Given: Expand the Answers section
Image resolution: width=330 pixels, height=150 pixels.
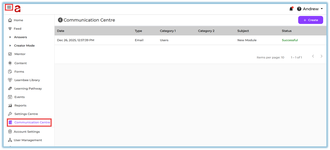Looking at the screenshot, I should click(x=20, y=37).
